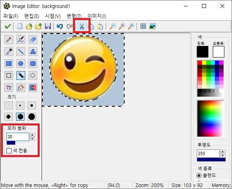Choose the elliptical selection tool
Image resolution: width=232 pixels, height=189 pixels.
pyautogui.click(x=33, y=76)
